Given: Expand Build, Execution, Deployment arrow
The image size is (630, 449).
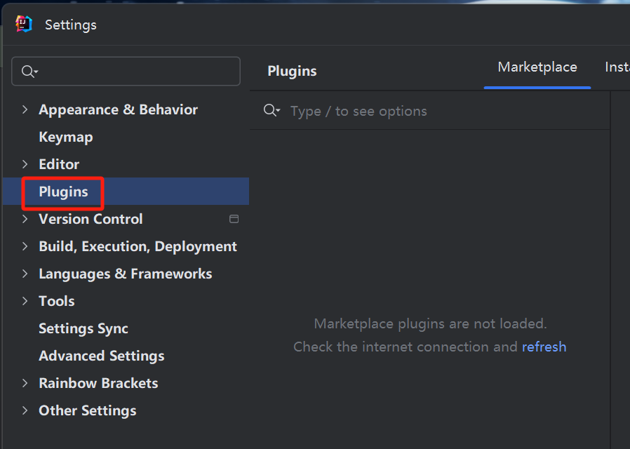Looking at the screenshot, I should click(25, 246).
